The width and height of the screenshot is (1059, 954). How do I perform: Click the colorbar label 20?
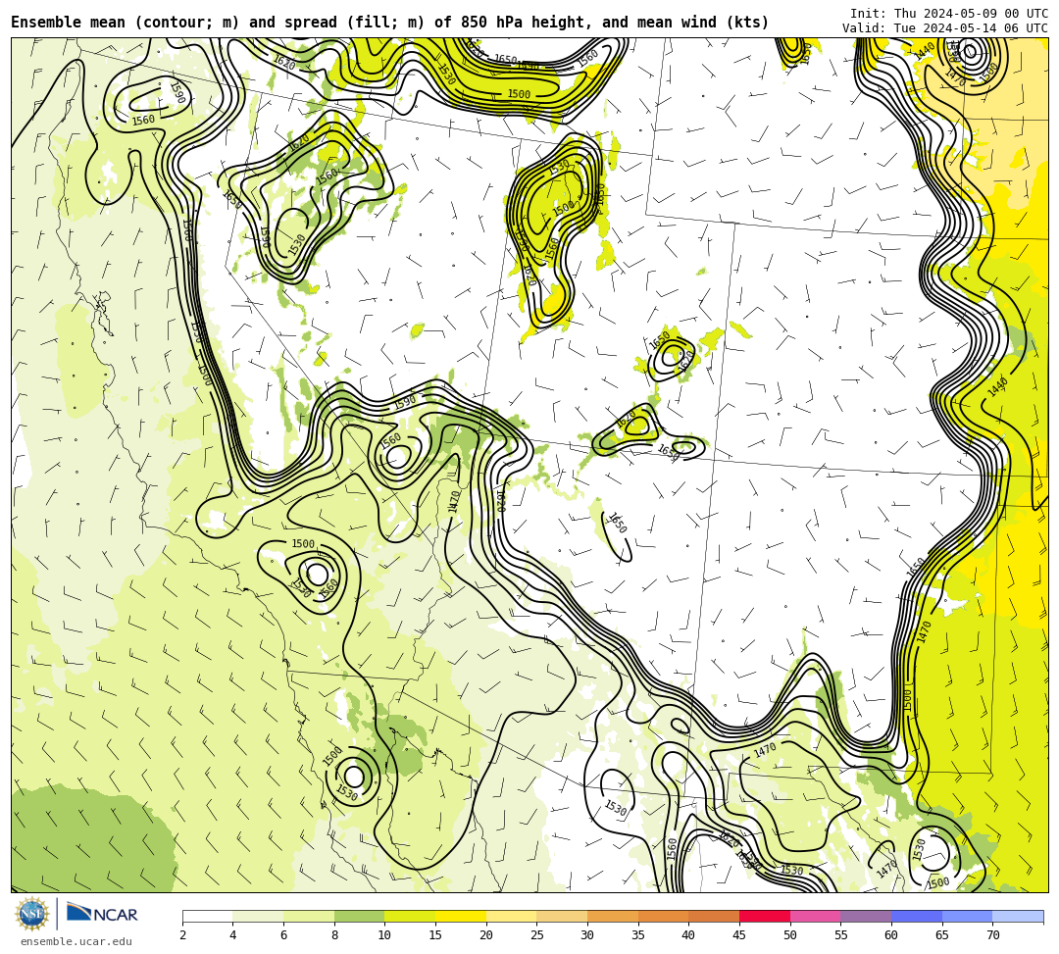pos(486,935)
